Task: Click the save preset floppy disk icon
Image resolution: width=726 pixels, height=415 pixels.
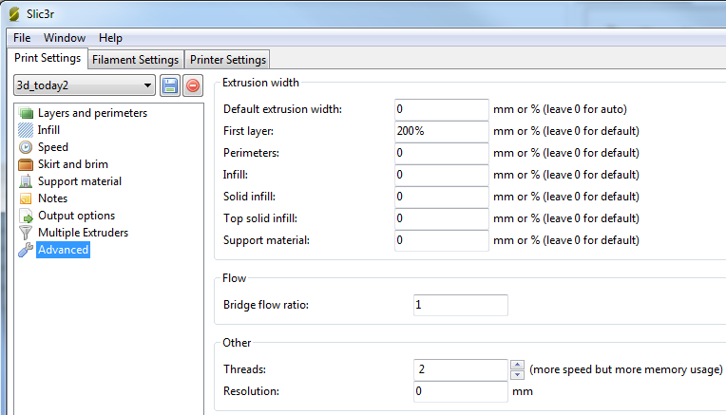Action: 170,85
